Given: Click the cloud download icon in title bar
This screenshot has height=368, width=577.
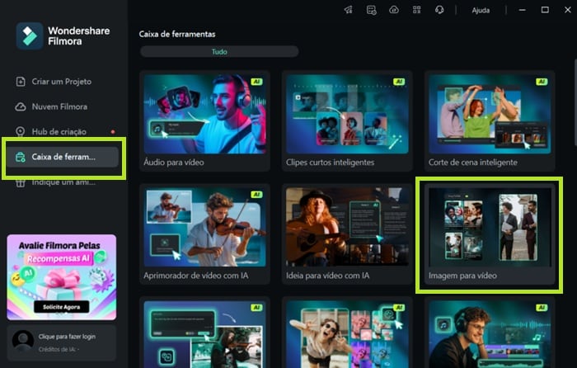Looking at the screenshot, I should [x=394, y=10].
